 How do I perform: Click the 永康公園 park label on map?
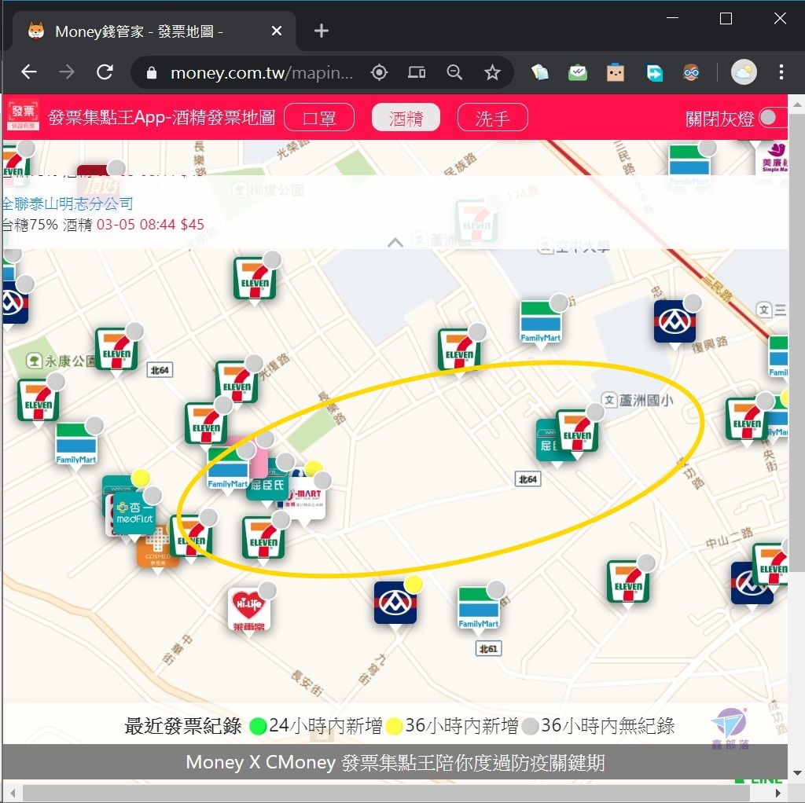click(61, 361)
